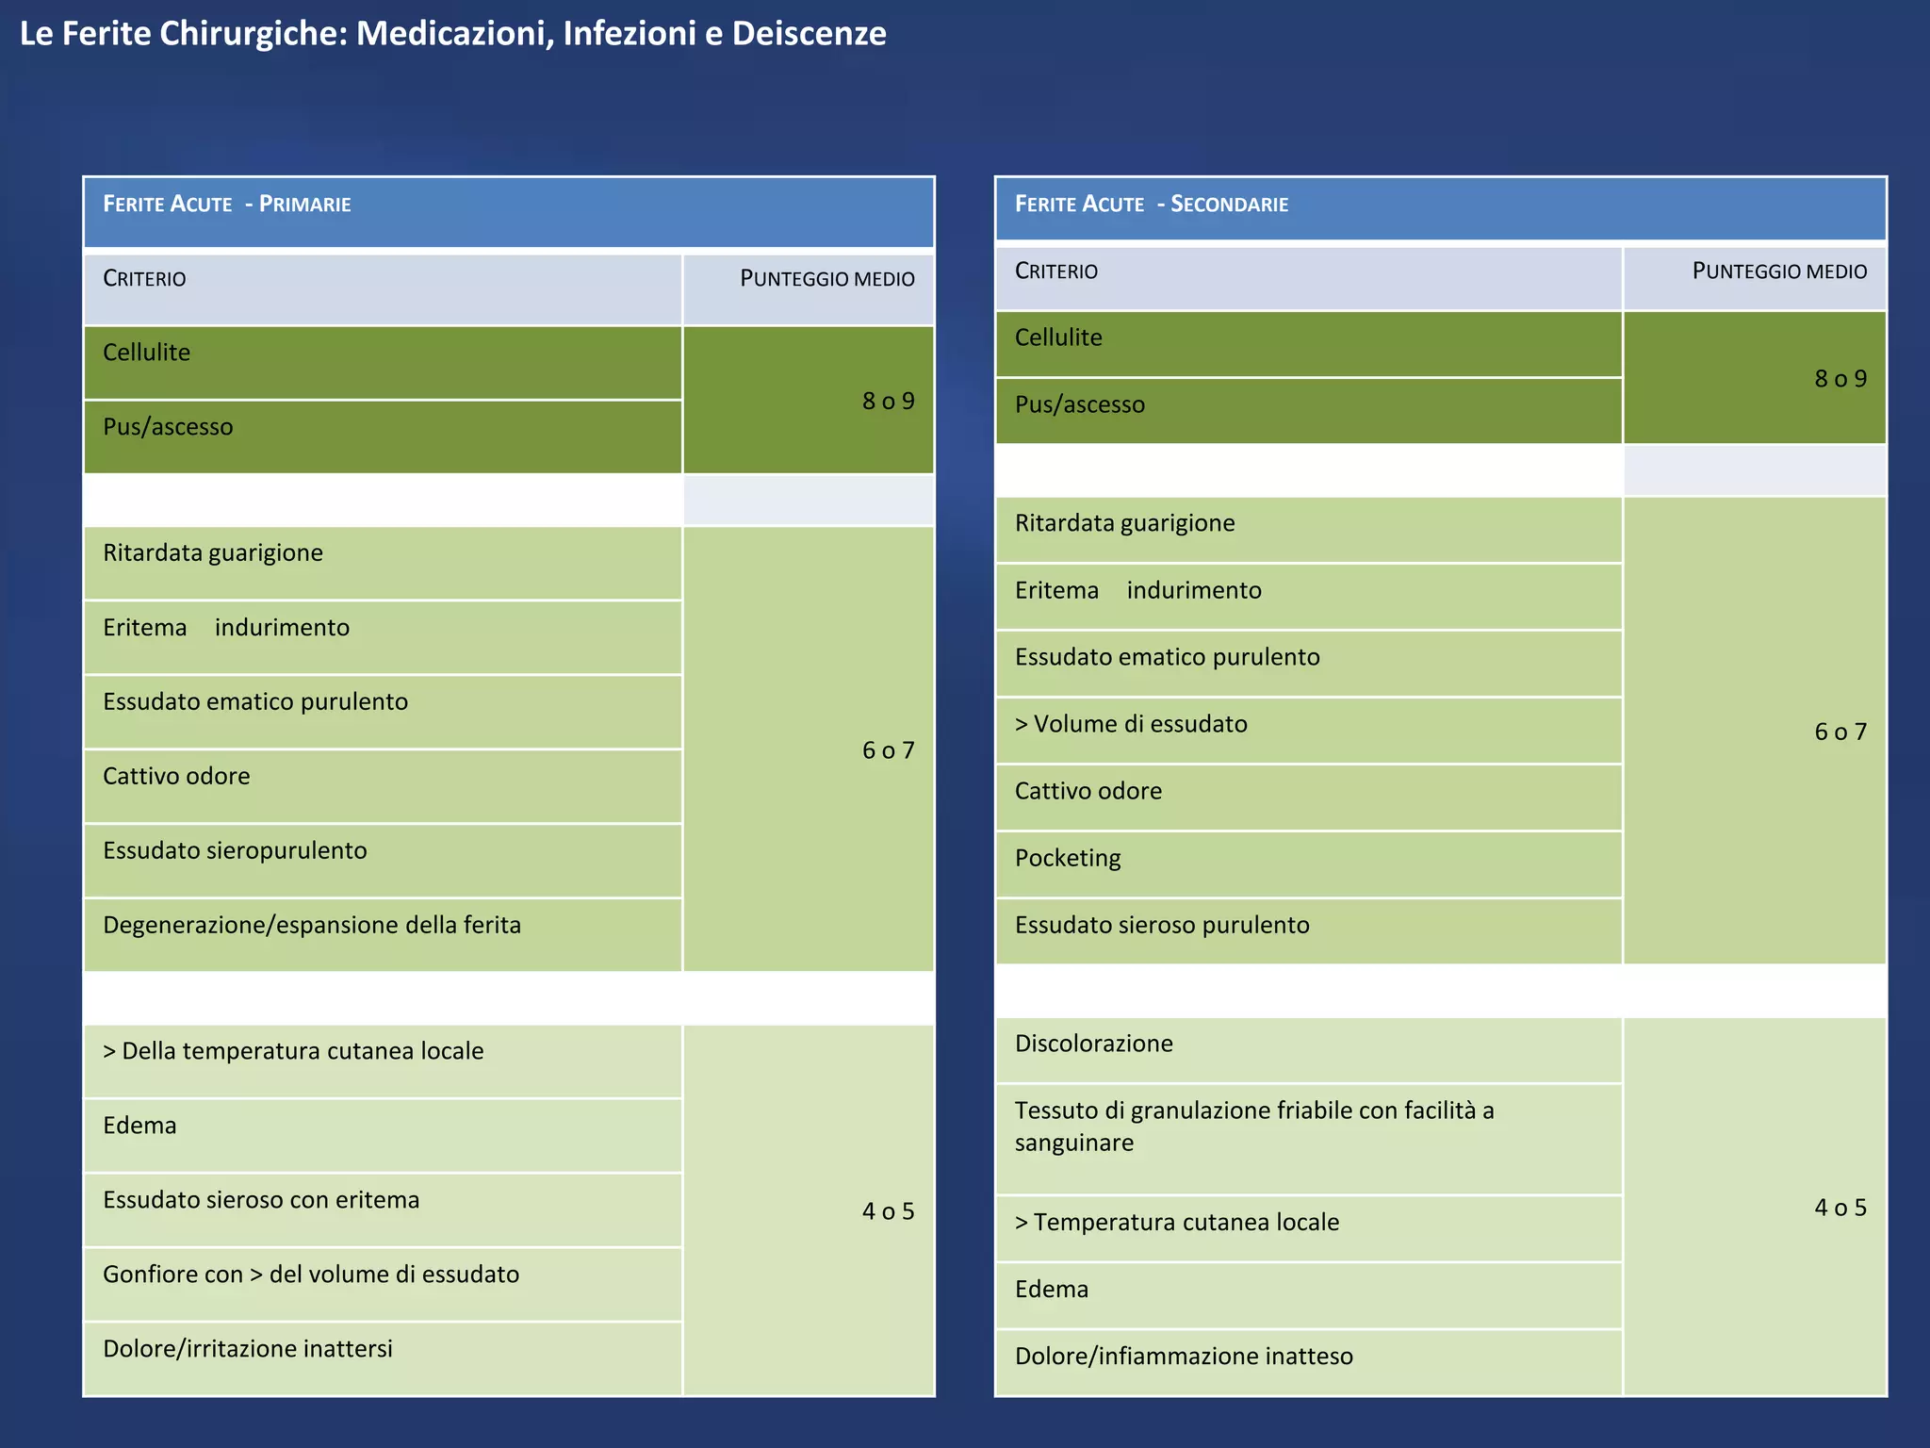Select the 'Ferite Acute - Secondarie' table header
The image size is (1930, 1448).
[x=1441, y=208]
